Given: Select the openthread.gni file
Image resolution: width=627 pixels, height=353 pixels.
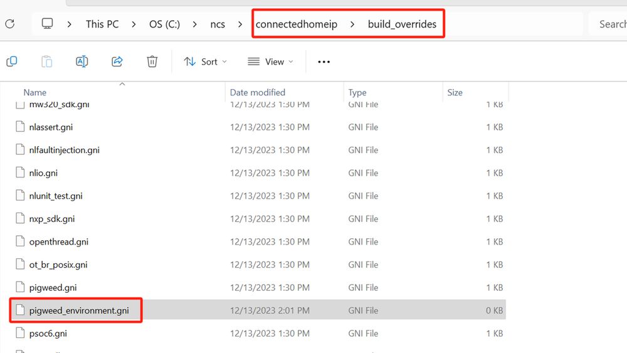Looking at the screenshot, I should [x=58, y=241].
